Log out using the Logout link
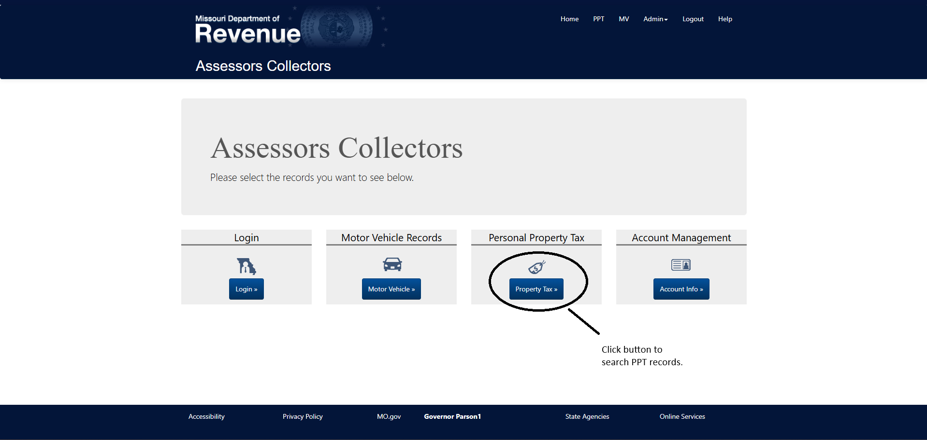This screenshot has width=927, height=440. pos(693,19)
